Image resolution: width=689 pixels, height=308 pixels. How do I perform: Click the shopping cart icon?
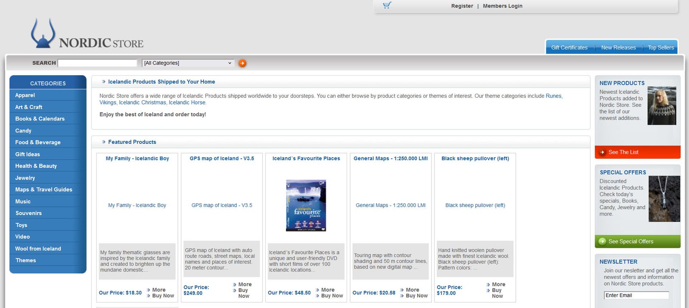point(387,6)
